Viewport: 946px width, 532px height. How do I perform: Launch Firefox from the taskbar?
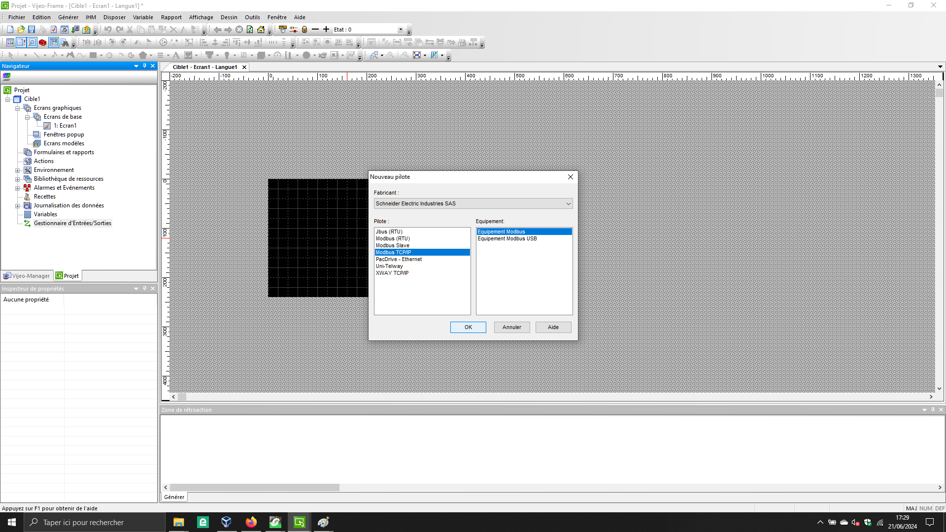click(251, 522)
